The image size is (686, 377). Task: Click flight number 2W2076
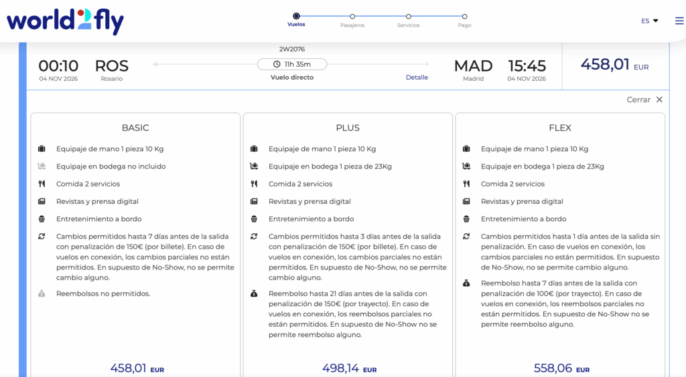pos(292,49)
